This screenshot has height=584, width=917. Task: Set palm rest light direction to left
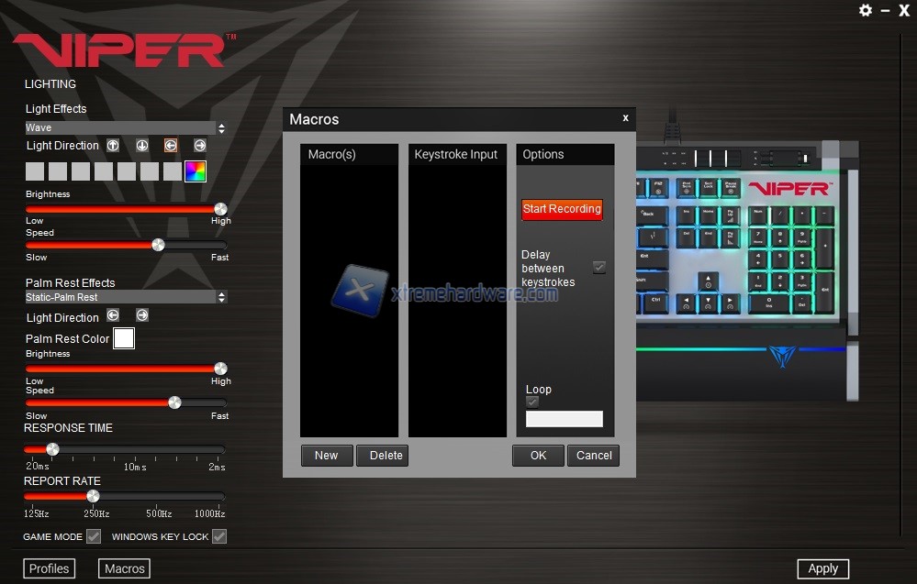(113, 315)
